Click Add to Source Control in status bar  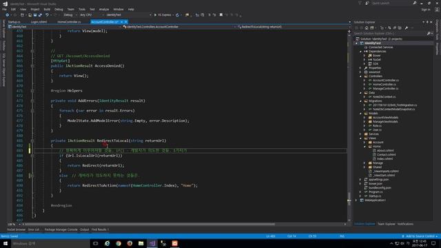420,236
